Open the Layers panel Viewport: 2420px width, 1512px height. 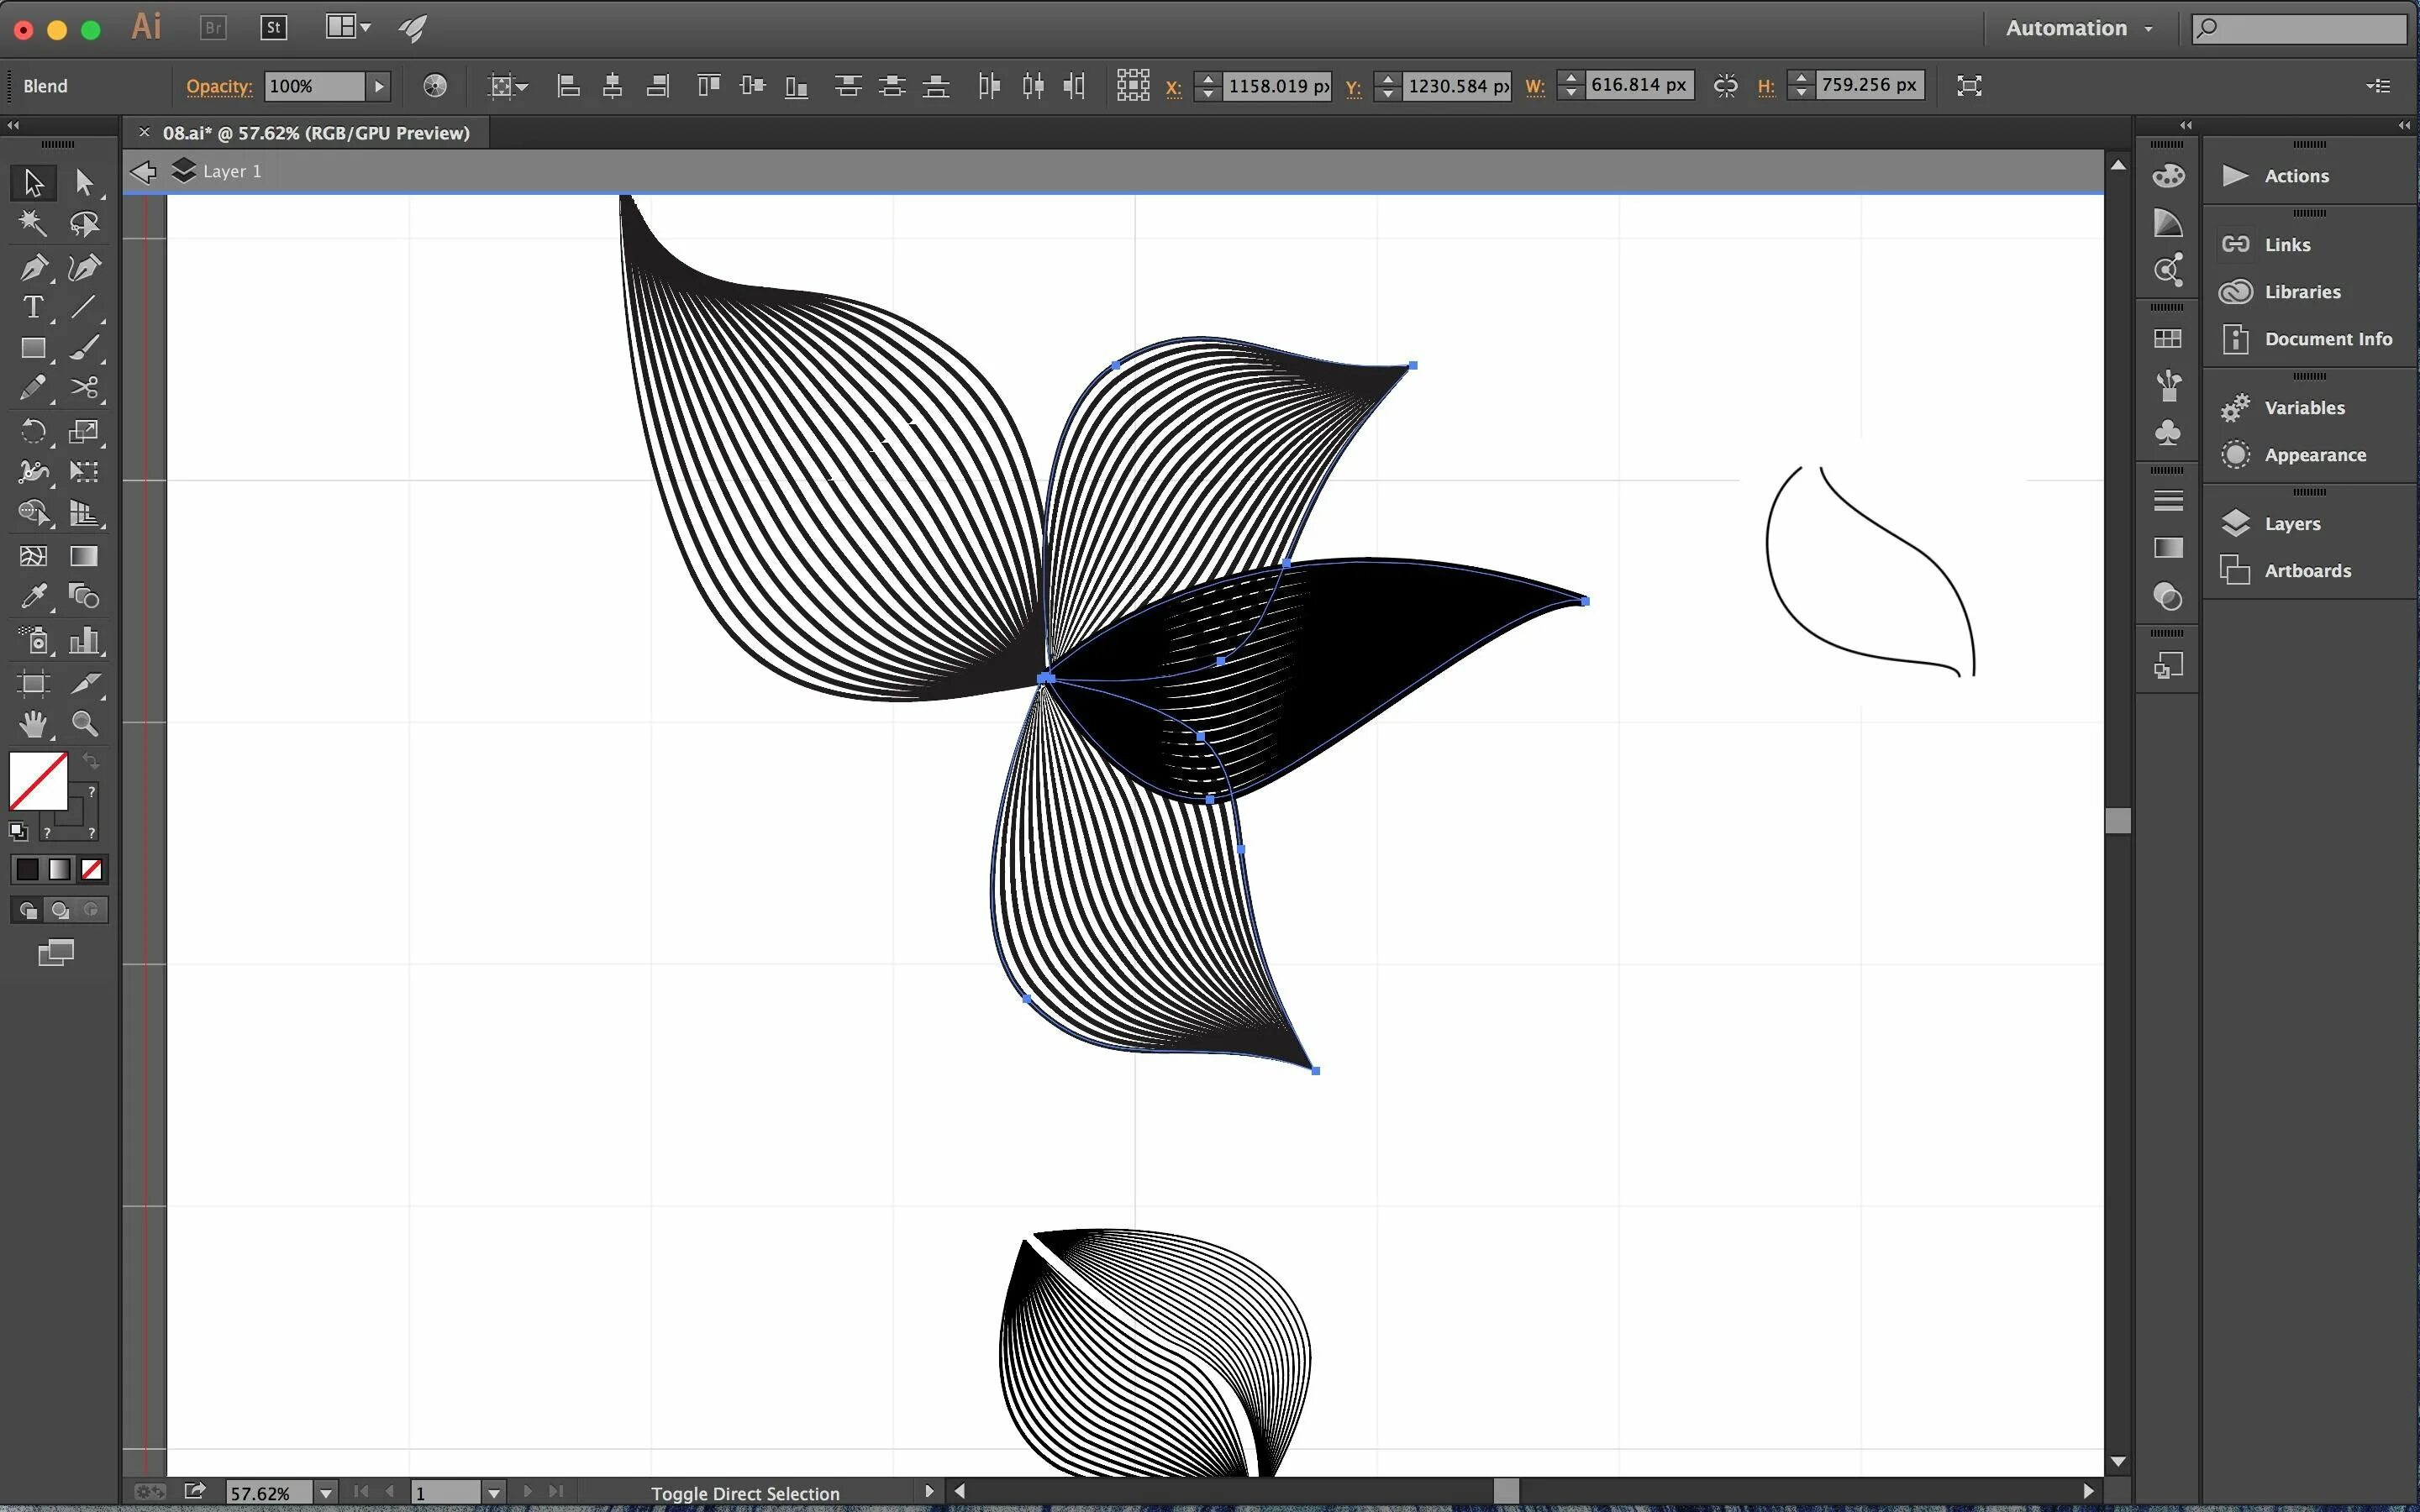(x=2291, y=523)
